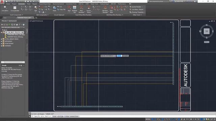Click the South direction on ViewCube

[x=207, y=37]
